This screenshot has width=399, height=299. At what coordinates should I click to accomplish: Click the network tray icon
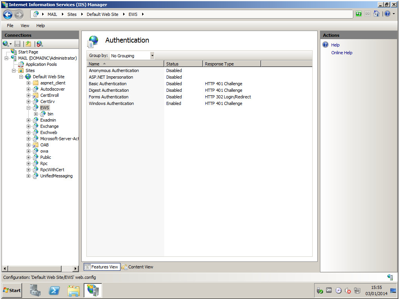(357, 290)
